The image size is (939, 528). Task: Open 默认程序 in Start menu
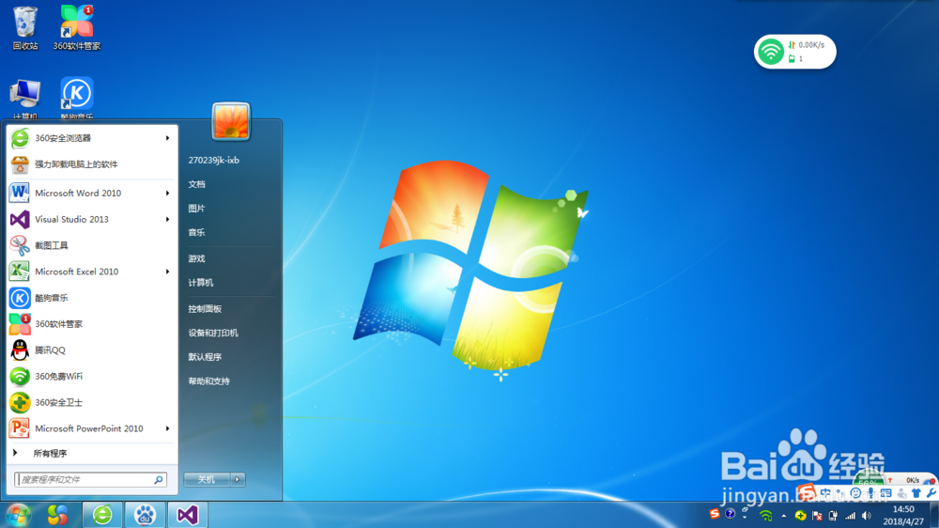pos(205,357)
